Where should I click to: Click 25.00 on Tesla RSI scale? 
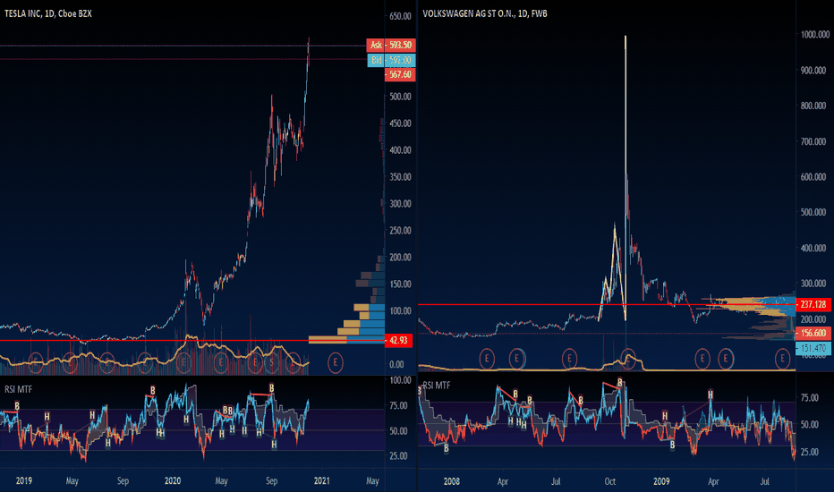click(x=399, y=456)
